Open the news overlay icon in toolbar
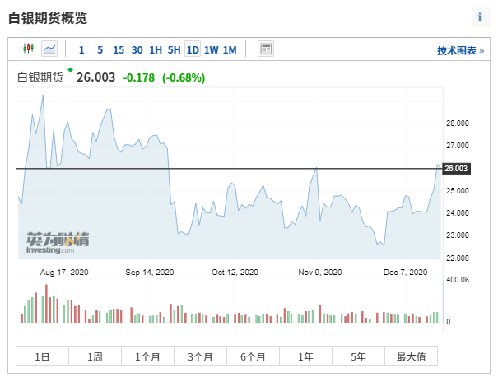Viewport: 498px width, 382px height. [266, 49]
